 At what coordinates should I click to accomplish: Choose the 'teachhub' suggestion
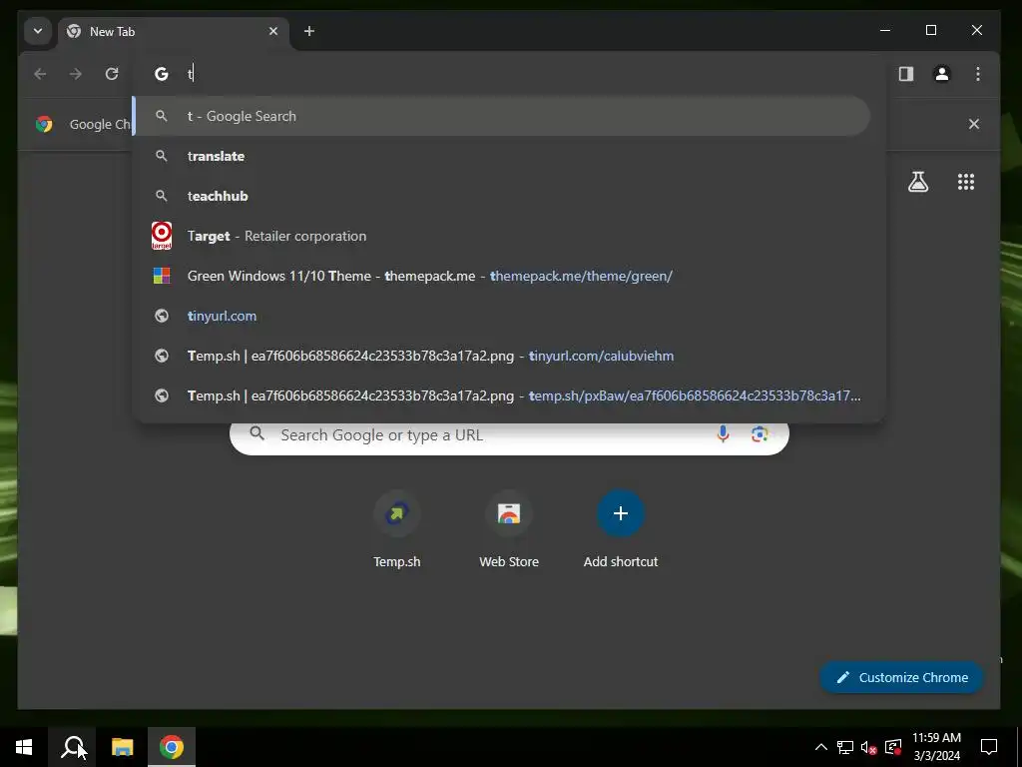click(x=501, y=196)
